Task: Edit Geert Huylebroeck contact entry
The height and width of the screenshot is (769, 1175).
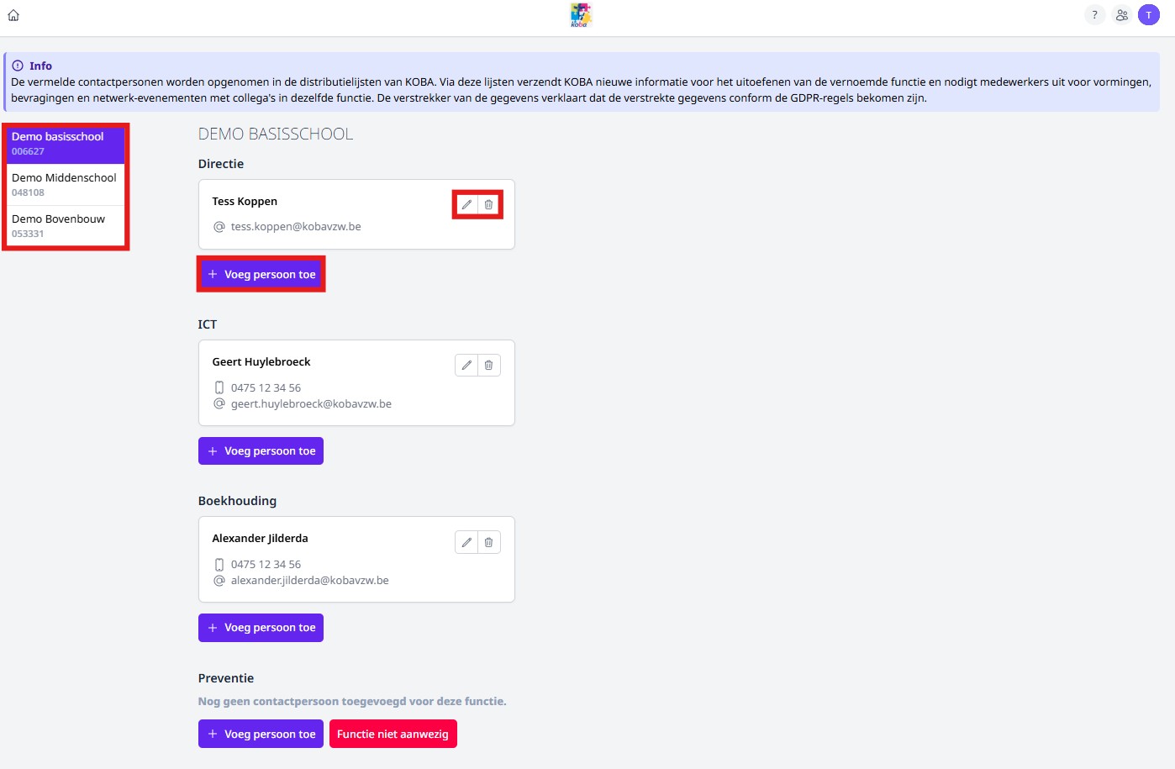Action: coord(466,366)
